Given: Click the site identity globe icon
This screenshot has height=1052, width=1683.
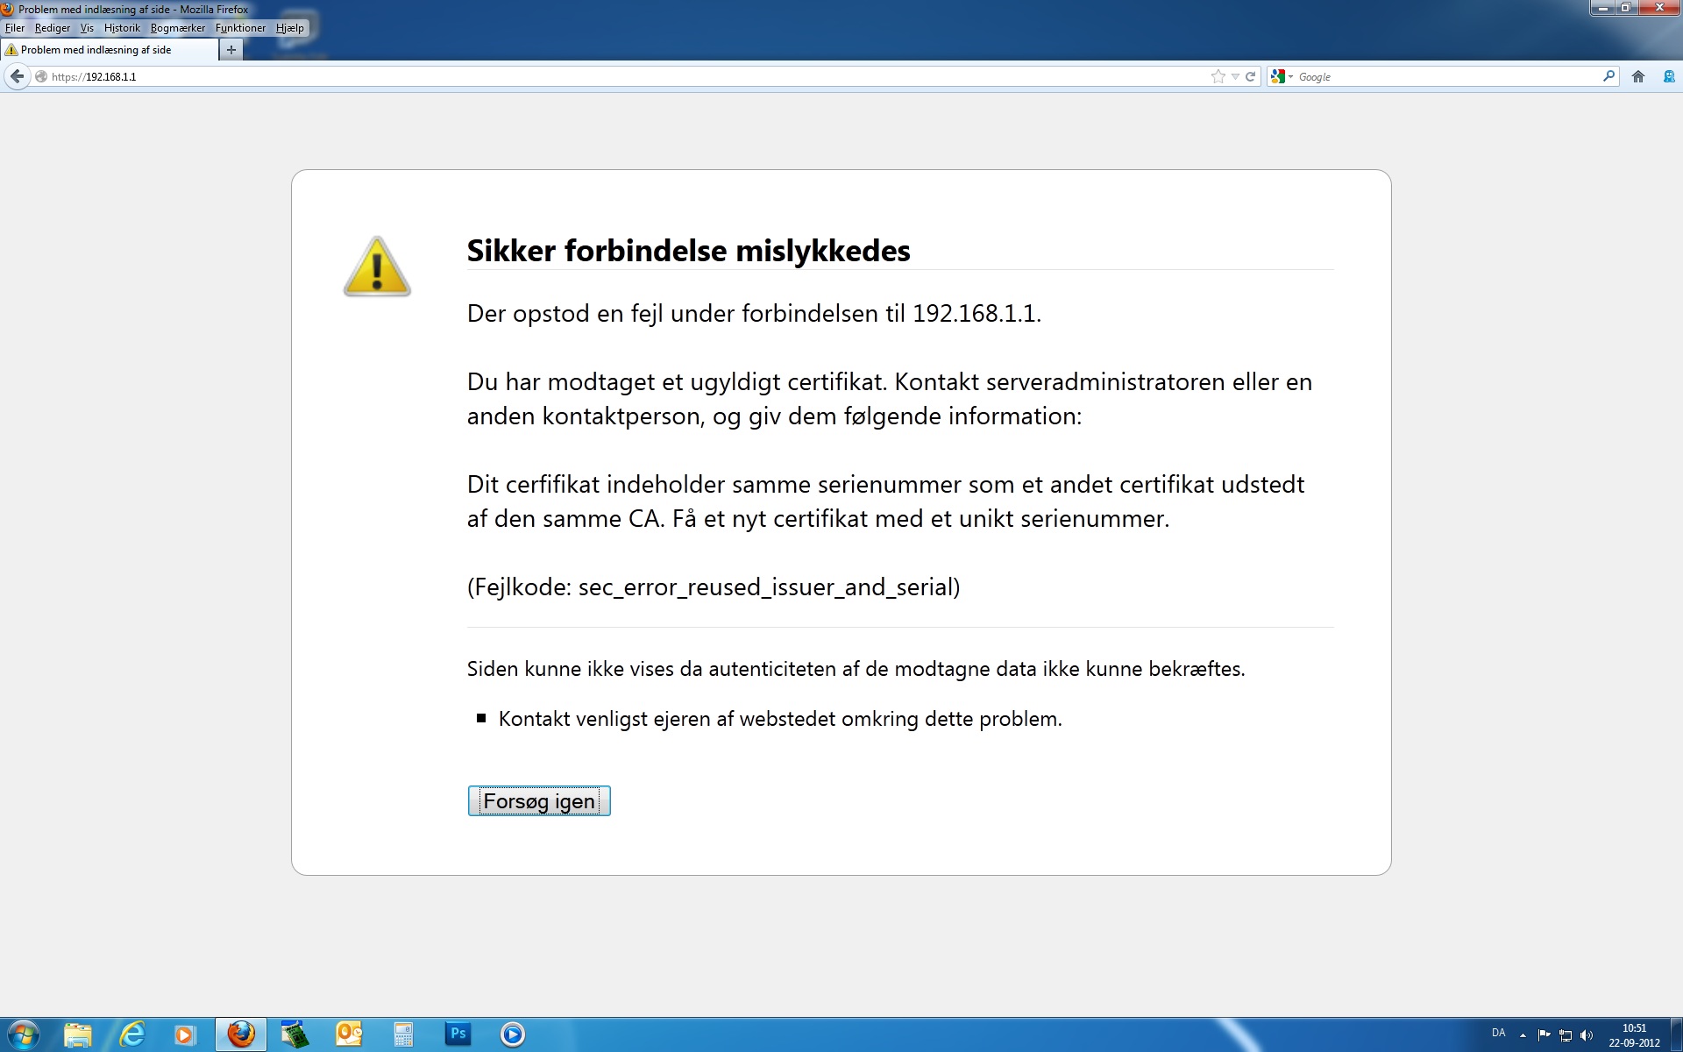Looking at the screenshot, I should tap(41, 77).
